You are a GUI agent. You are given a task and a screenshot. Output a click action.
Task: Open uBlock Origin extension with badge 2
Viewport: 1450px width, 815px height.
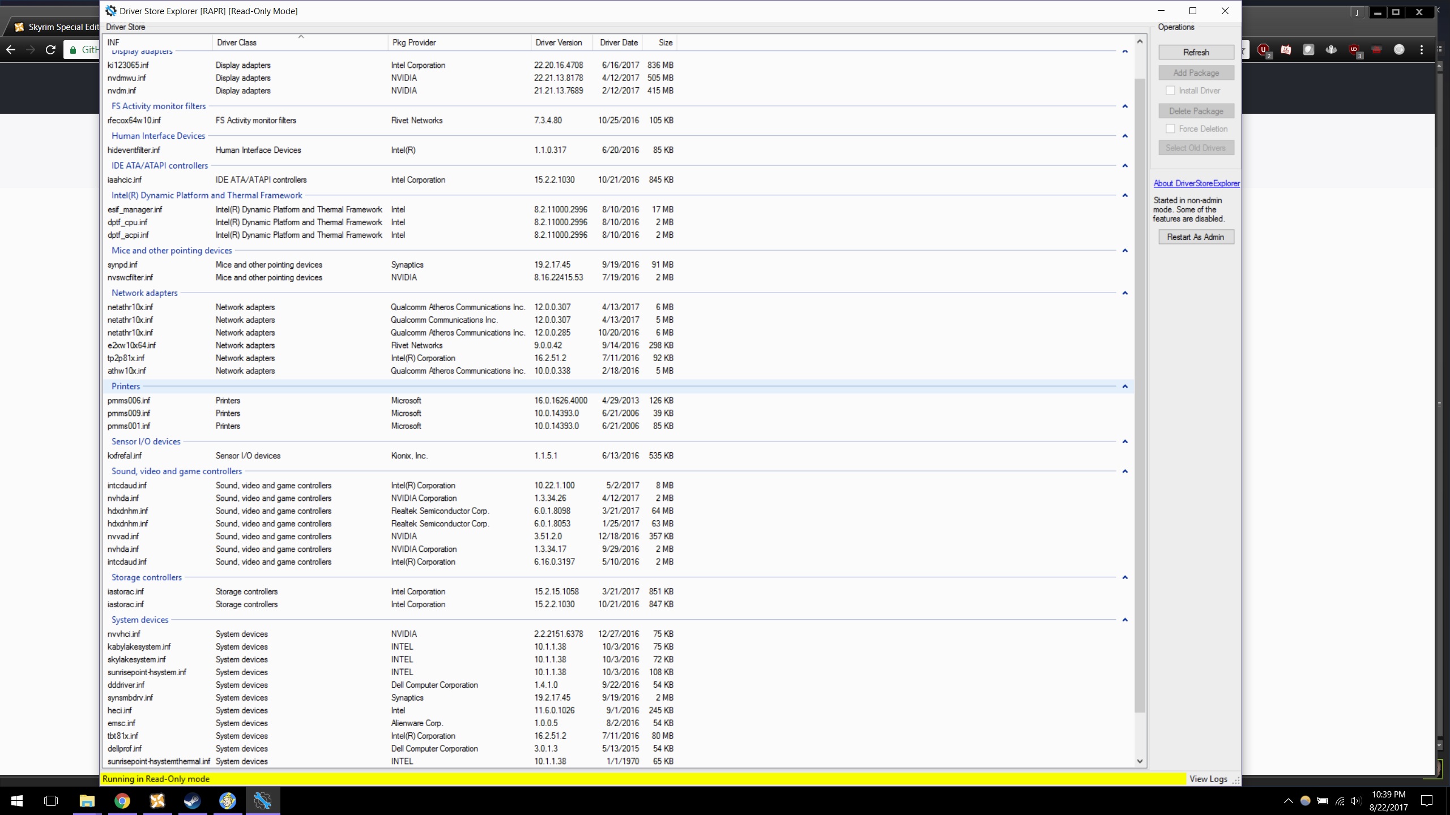(1264, 50)
